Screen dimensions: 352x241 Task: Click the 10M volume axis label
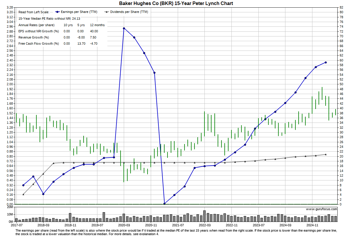[10, 214]
